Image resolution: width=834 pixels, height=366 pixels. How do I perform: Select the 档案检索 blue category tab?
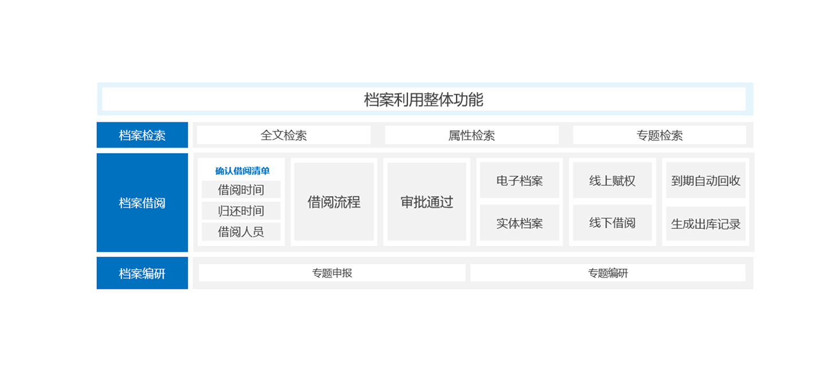tap(142, 136)
